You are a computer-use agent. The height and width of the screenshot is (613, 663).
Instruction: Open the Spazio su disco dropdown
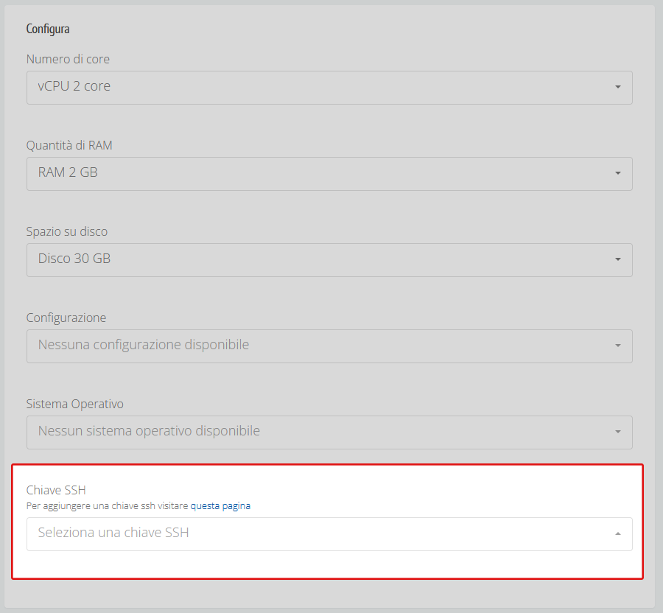point(329,260)
